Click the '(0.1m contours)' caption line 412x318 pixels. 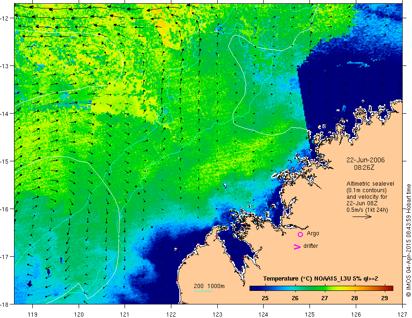coord(367,190)
